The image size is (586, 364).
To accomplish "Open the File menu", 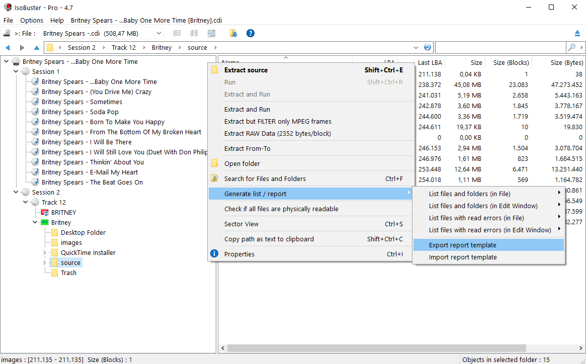I will click(8, 20).
